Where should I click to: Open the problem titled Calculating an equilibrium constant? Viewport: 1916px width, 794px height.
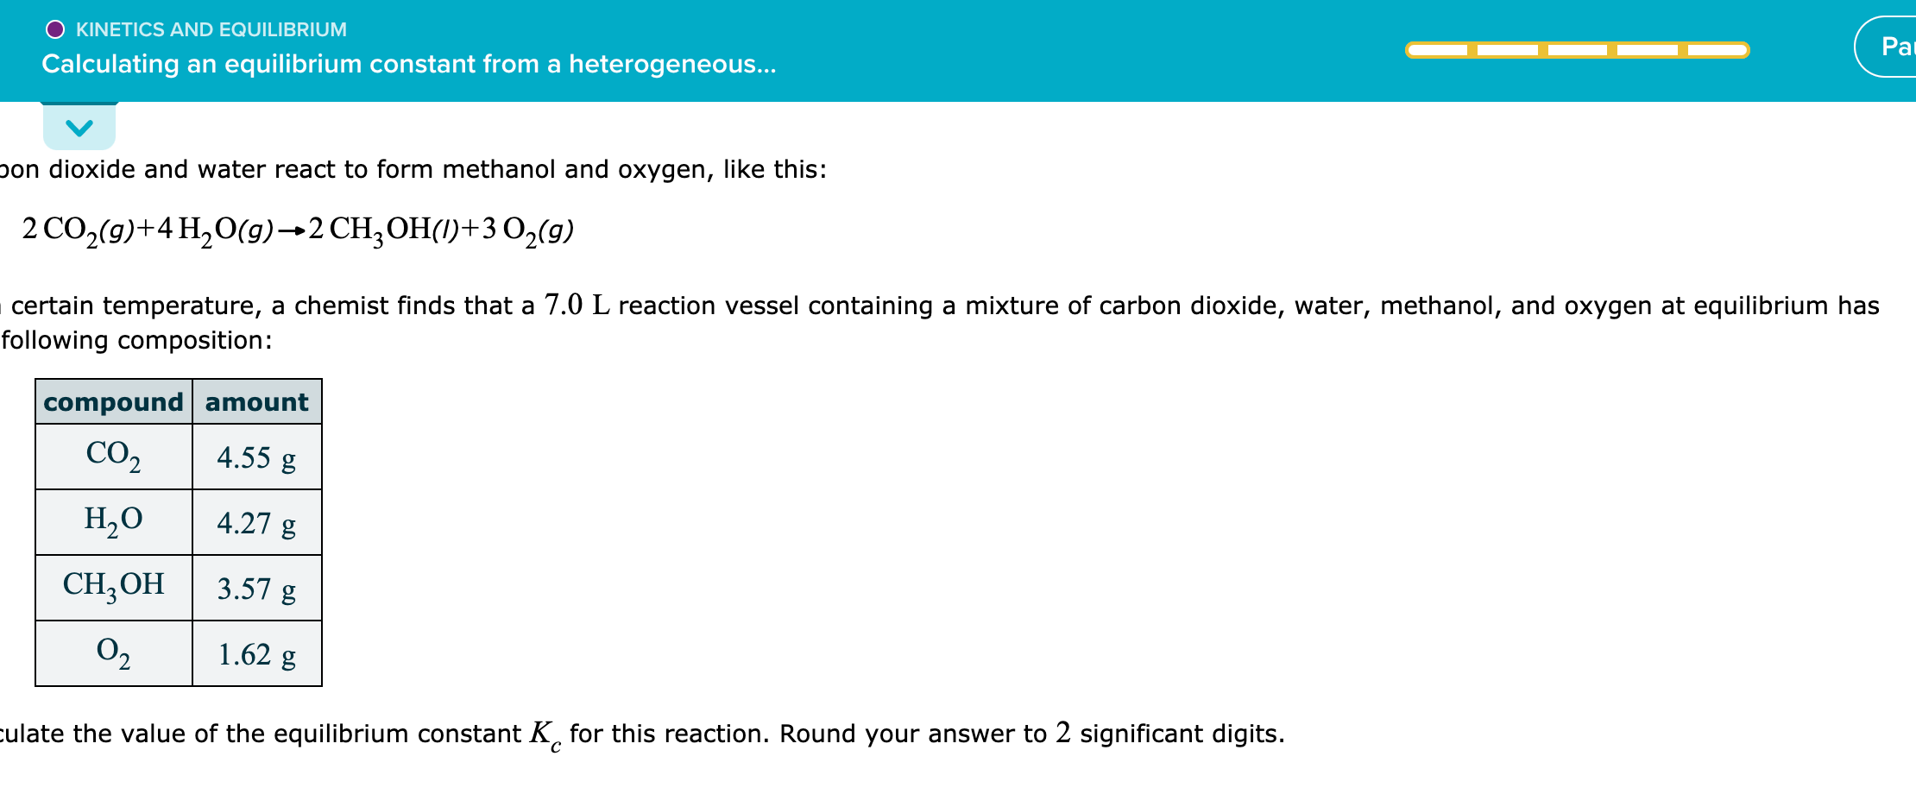pyautogui.click(x=409, y=64)
